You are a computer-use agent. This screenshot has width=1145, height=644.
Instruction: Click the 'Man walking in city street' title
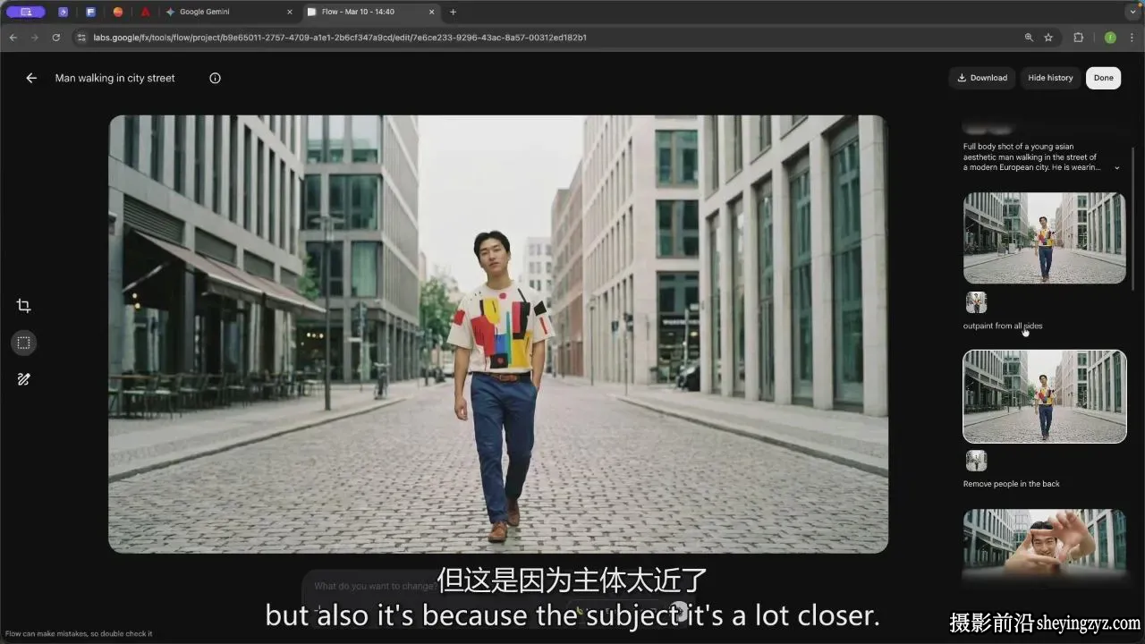click(x=115, y=78)
